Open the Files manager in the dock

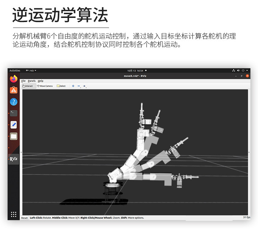pyautogui.click(x=14, y=136)
